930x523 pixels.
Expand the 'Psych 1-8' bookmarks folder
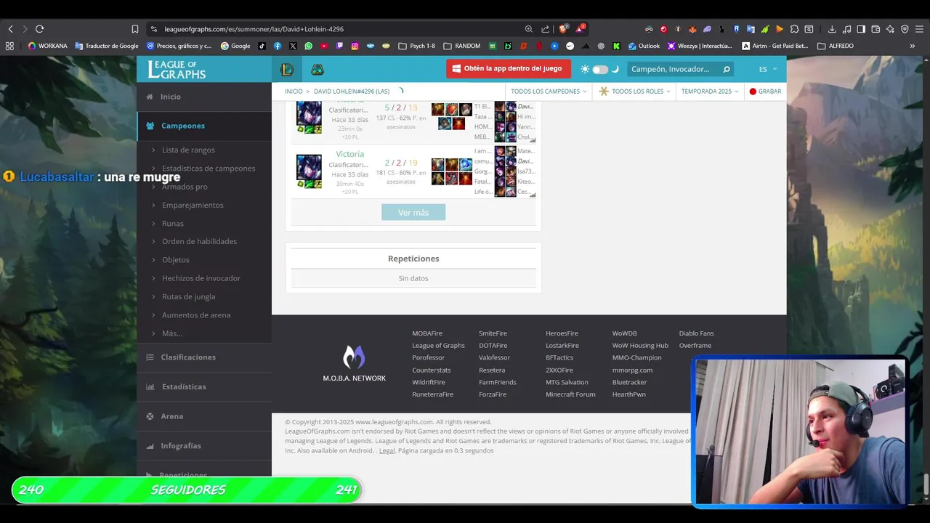[417, 46]
